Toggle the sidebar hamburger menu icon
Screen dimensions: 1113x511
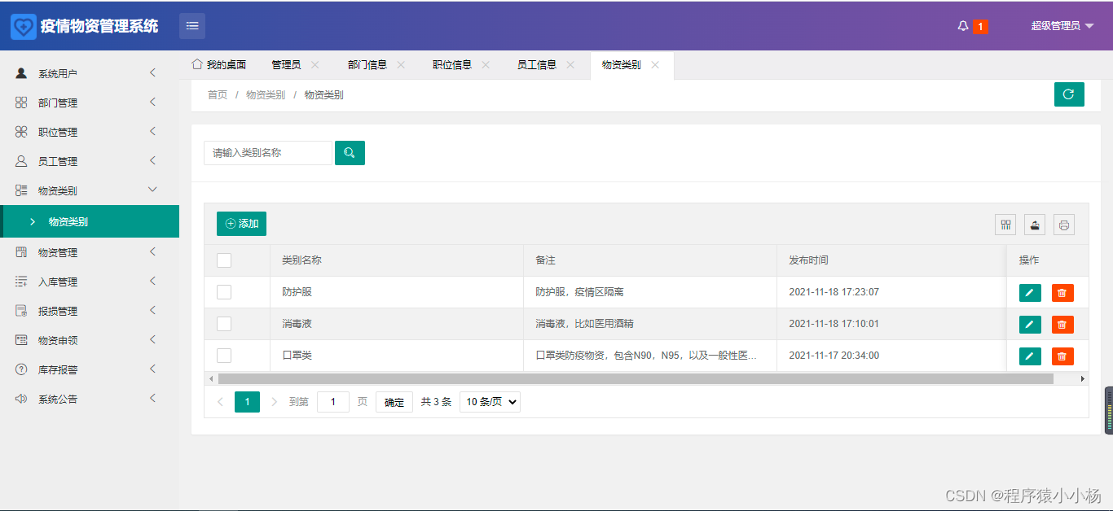[192, 26]
